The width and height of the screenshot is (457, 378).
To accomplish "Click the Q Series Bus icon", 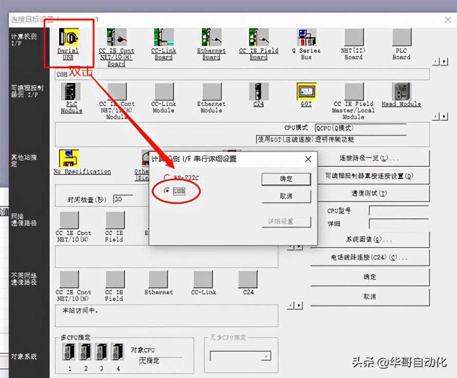I will tap(306, 38).
